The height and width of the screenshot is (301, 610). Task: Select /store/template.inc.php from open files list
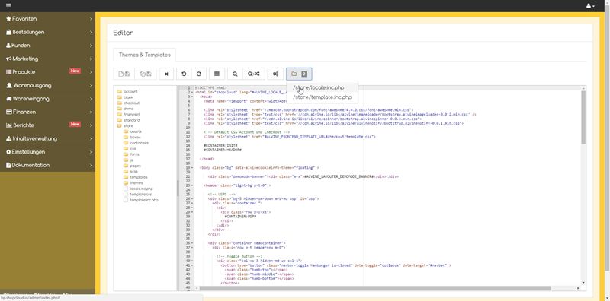tap(322, 97)
